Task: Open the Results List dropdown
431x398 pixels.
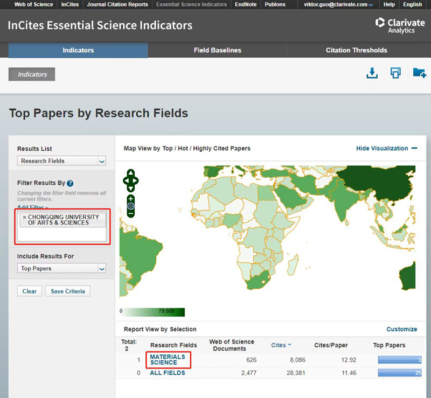Action: click(x=62, y=161)
